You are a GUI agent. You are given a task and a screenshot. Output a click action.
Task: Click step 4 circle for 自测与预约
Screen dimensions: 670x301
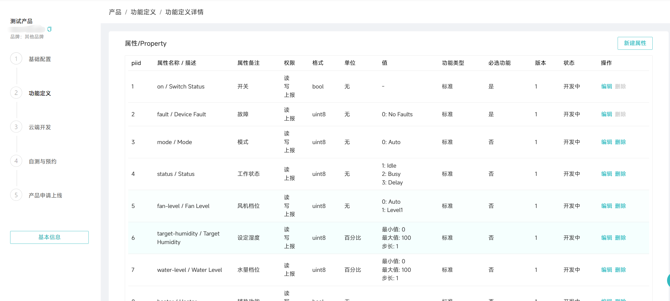(x=16, y=161)
